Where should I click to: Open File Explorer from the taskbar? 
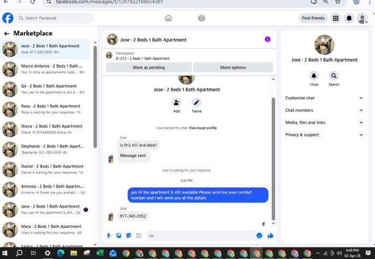tap(74, 253)
